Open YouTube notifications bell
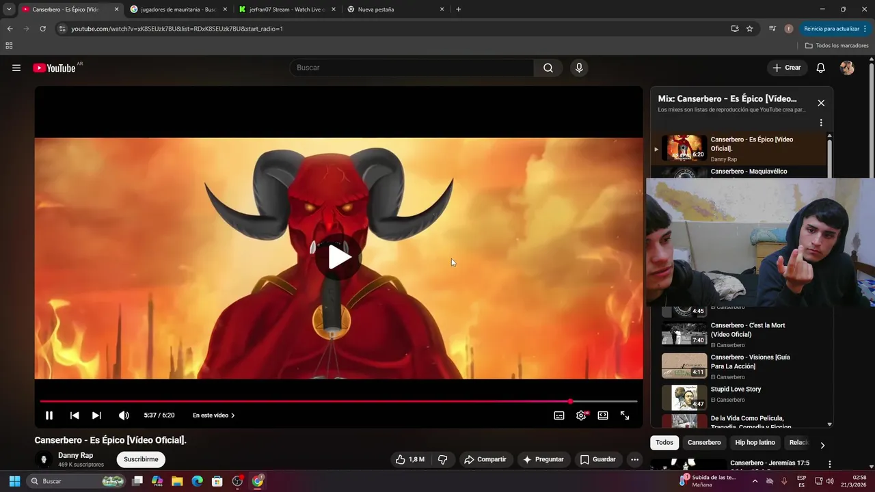Screen dimensions: 875x492 coord(821,68)
